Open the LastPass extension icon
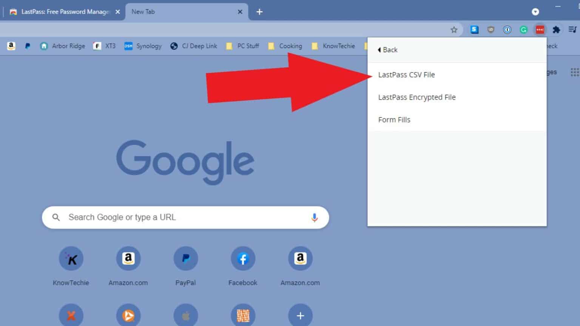 tap(540, 29)
